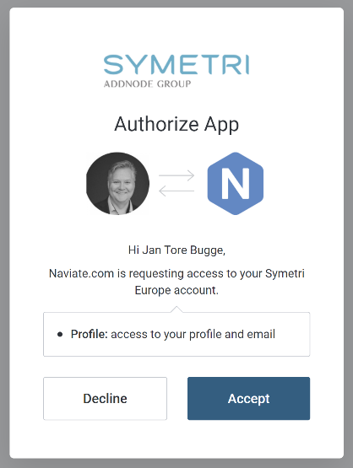This screenshot has width=353, height=468.
Task: Click blank dialog area below the buttons
Action: click(x=176, y=438)
